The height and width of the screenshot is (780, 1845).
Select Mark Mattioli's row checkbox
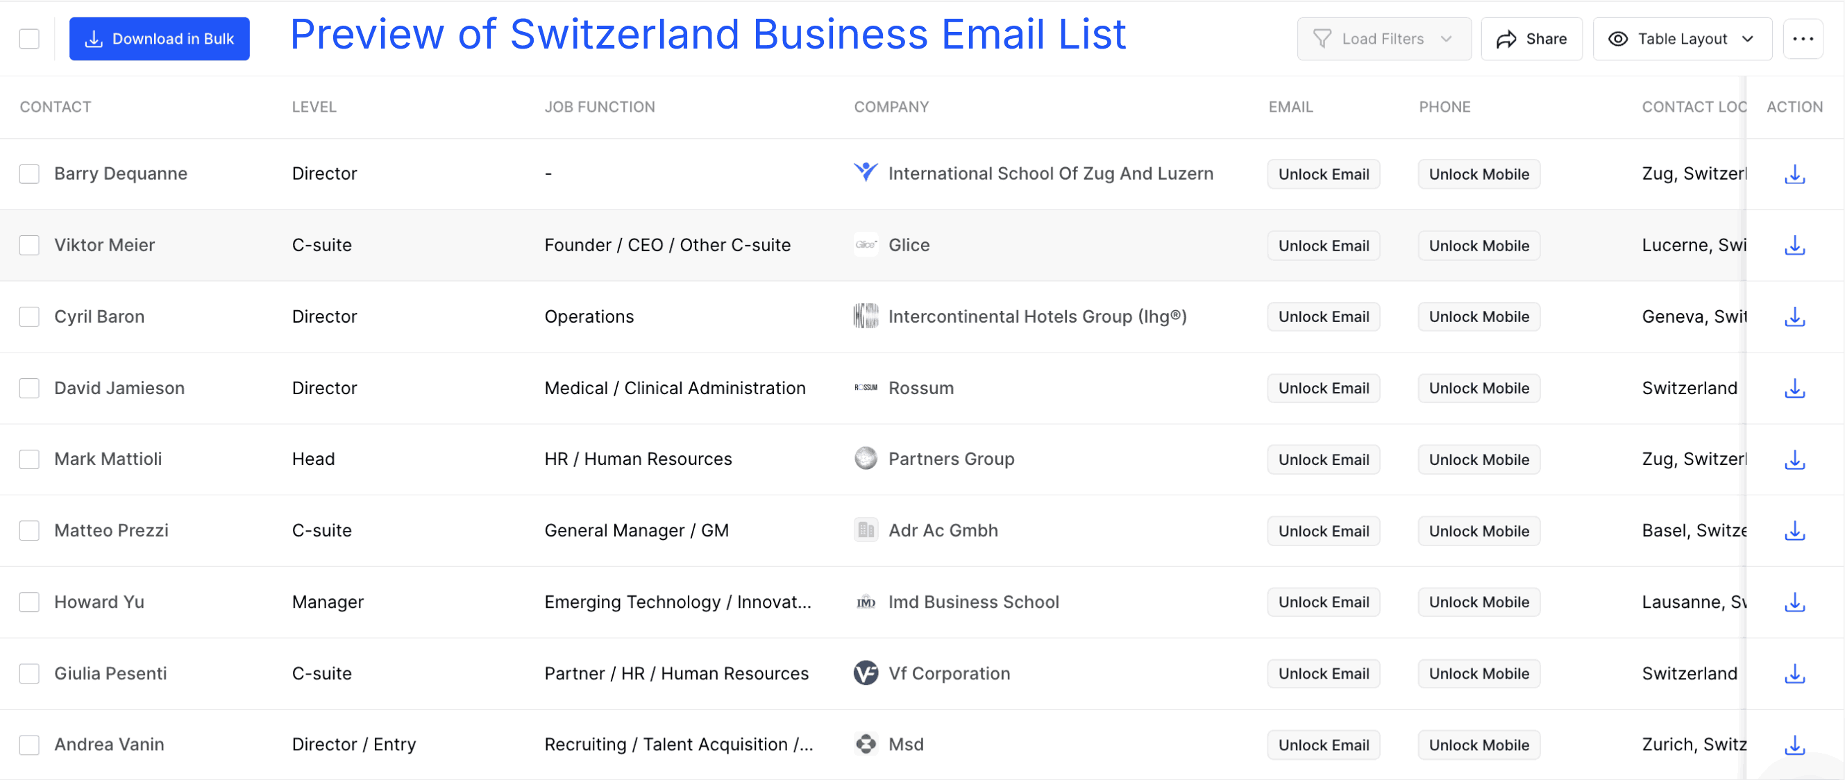click(x=28, y=459)
